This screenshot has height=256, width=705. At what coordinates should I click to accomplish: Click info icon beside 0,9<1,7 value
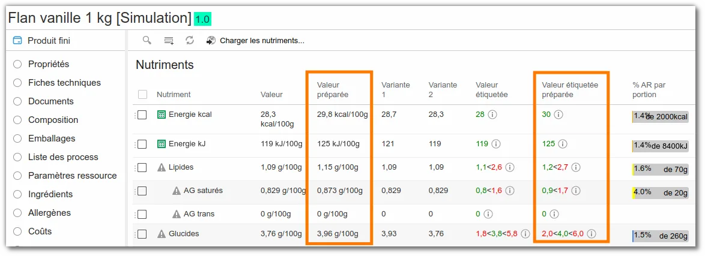(576, 191)
